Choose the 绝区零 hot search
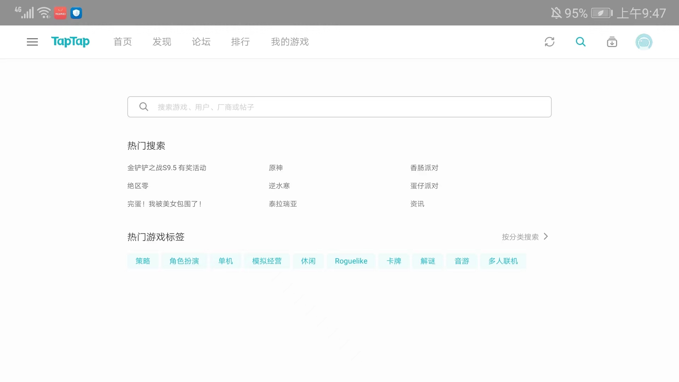The height and width of the screenshot is (382, 679). [x=138, y=186]
